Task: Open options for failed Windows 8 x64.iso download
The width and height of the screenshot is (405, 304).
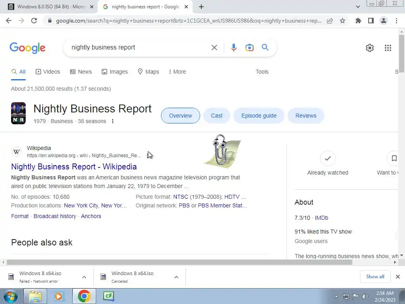Action: (84, 277)
